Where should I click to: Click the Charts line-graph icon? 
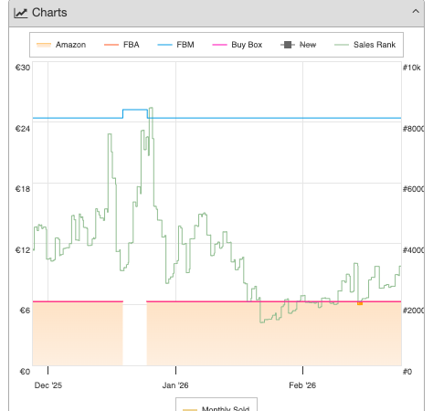(x=21, y=13)
